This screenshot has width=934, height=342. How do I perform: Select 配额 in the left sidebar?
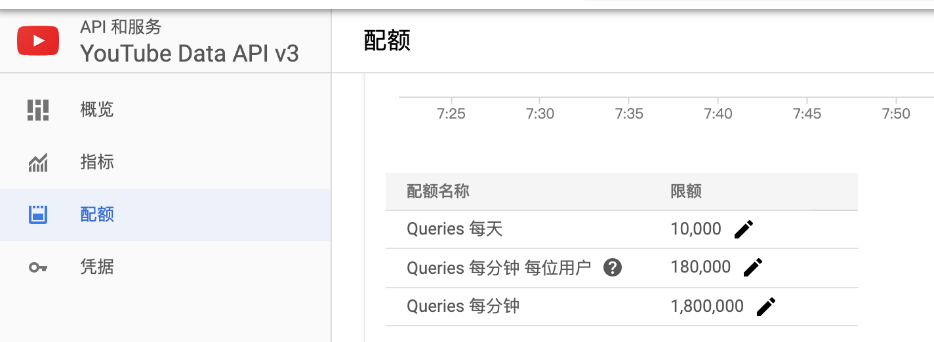(97, 214)
